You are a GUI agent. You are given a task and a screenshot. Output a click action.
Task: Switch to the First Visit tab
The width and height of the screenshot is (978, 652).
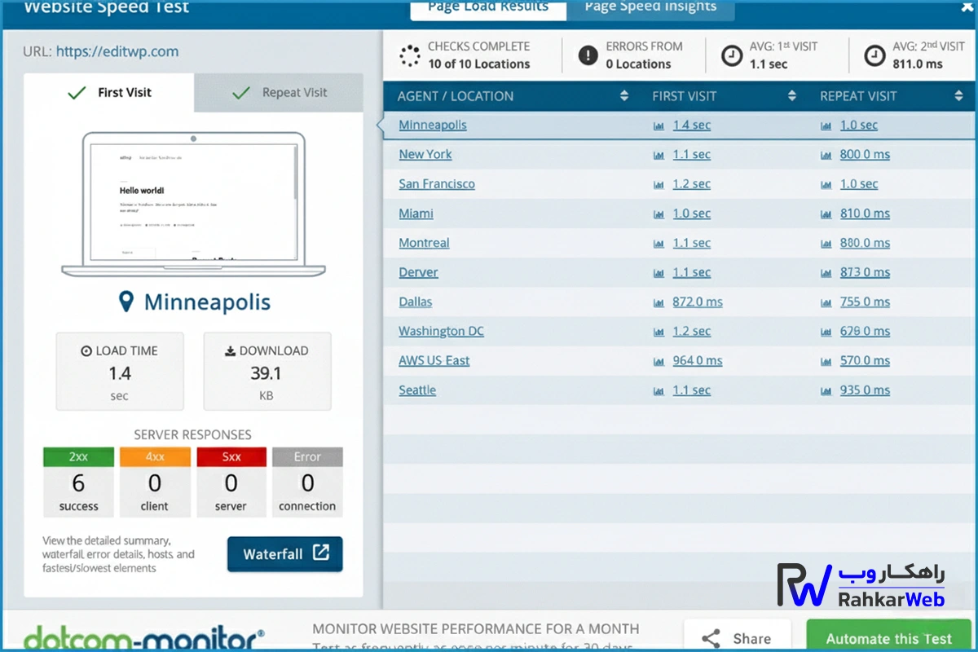click(109, 92)
